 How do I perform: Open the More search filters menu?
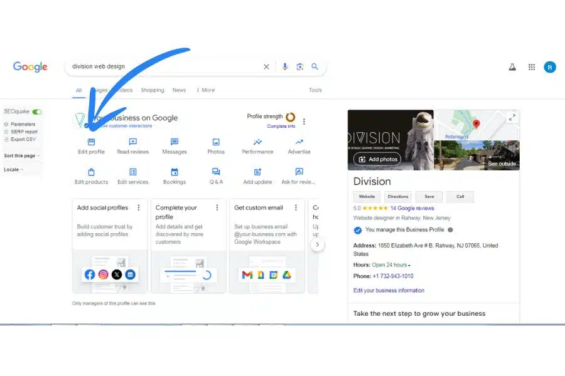click(205, 90)
